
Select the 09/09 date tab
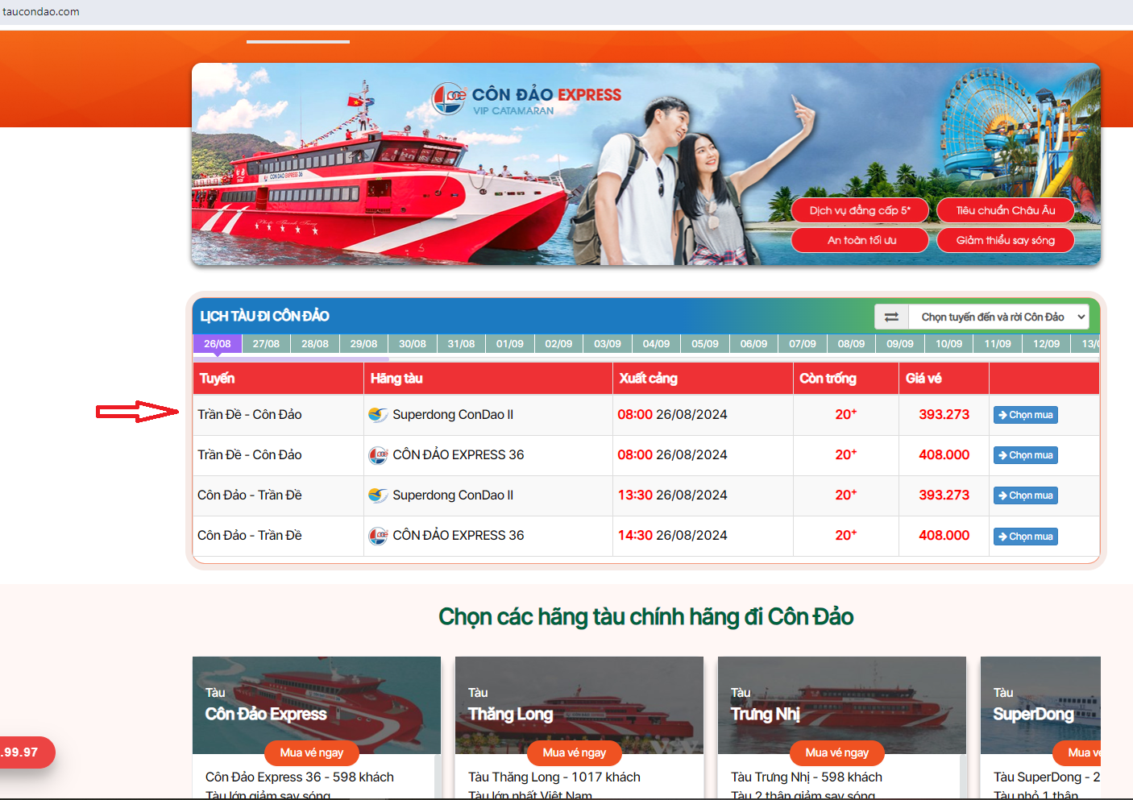(900, 344)
